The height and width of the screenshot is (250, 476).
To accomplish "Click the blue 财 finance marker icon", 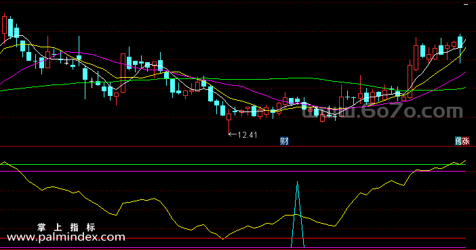I will coord(284,141).
